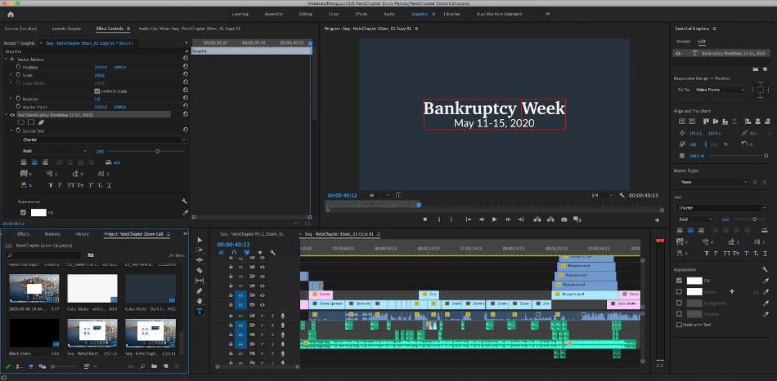This screenshot has height=381, width=777.
Task: Enable Stroke checkbox in Essential Graphics
Action: point(679,291)
